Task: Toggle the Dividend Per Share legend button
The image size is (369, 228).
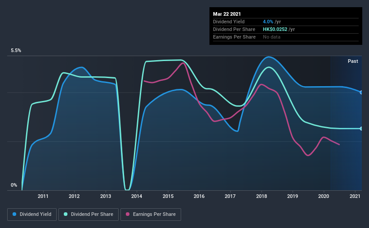Action: pyautogui.click(x=89, y=215)
